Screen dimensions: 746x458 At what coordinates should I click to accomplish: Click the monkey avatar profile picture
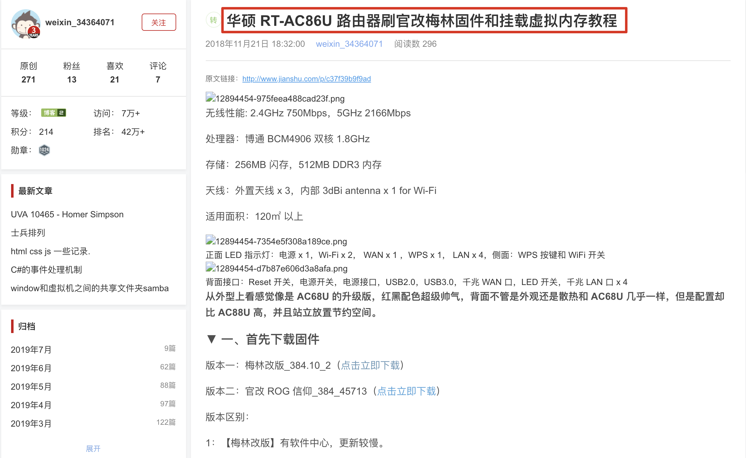click(26, 24)
